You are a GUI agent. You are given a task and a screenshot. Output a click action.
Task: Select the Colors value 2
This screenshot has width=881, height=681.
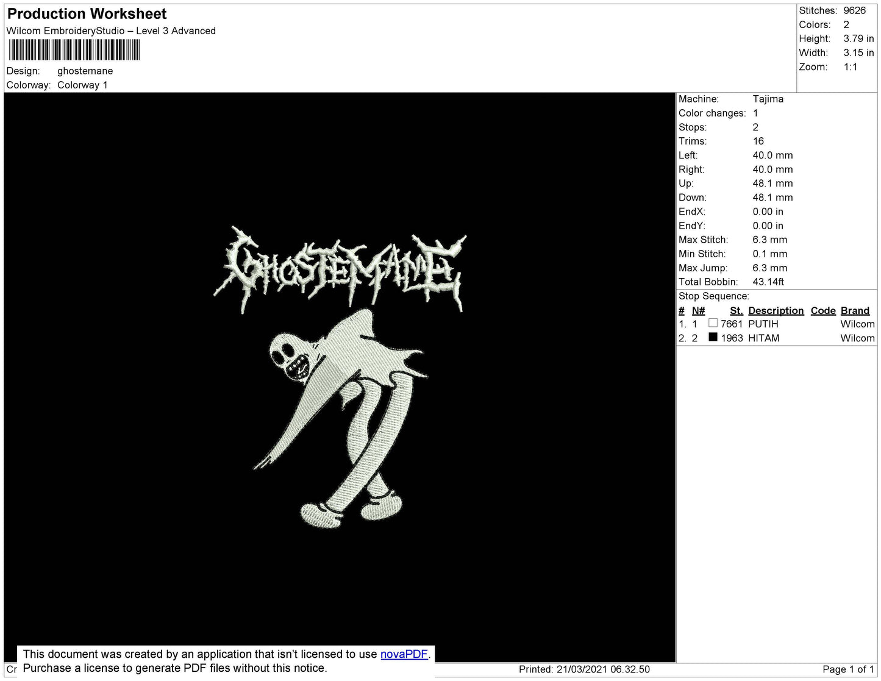coord(846,24)
